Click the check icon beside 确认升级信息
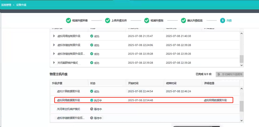The width and height of the screenshot is (259, 127). [x=183, y=20]
